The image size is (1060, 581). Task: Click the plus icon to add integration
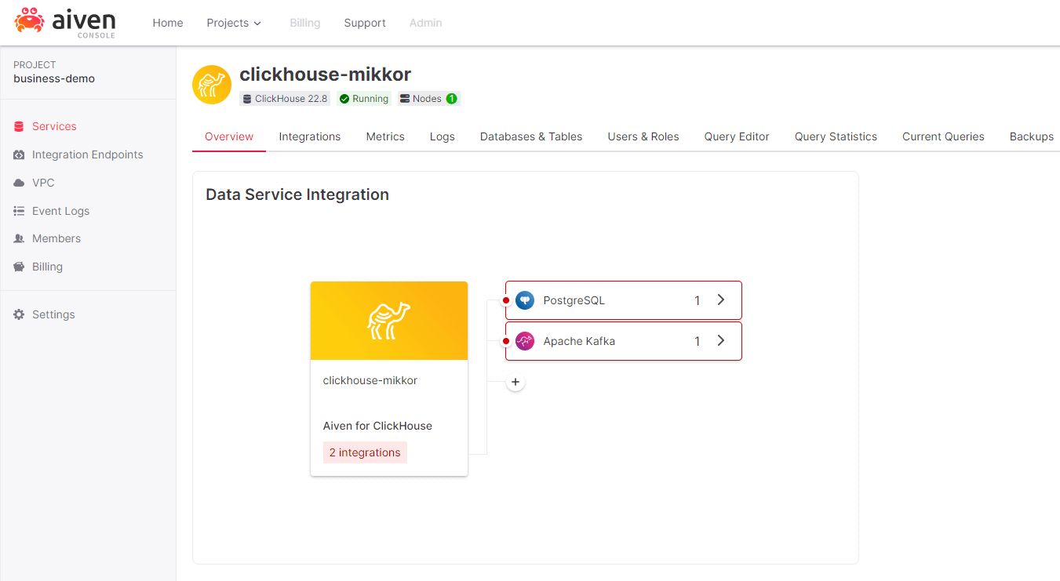pos(515,383)
